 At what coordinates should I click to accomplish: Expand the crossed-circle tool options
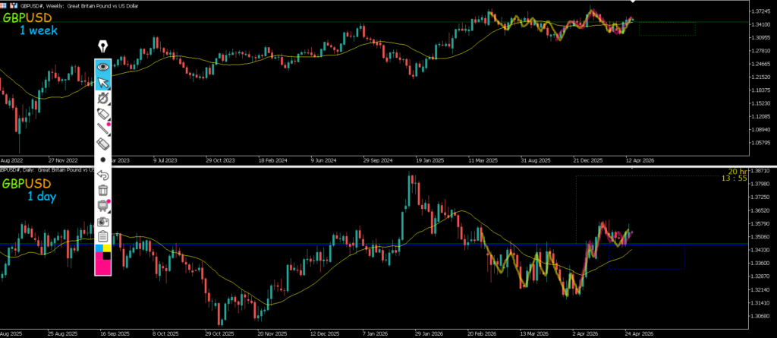click(102, 98)
